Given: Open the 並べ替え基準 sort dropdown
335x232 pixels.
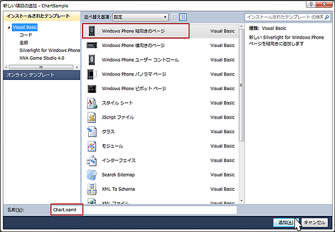Looking at the screenshot, I should 140,17.
